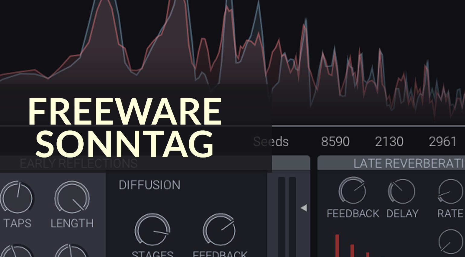The width and height of the screenshot is (465, 257).
Task: Adjust the Early Reflections LENGTH knob
Action: click(72, 198)
